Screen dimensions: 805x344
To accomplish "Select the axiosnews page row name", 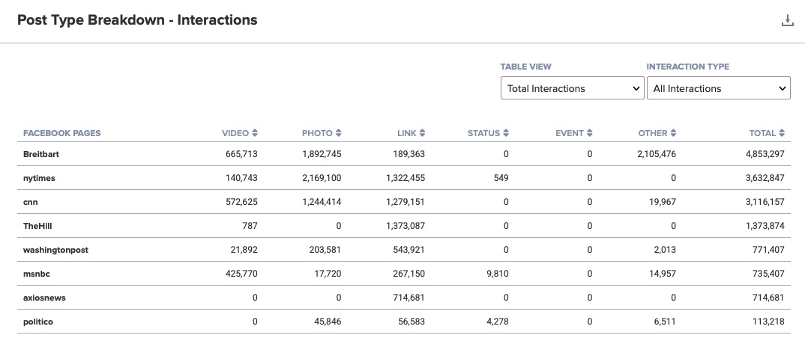I will click(x=44, y=298).
